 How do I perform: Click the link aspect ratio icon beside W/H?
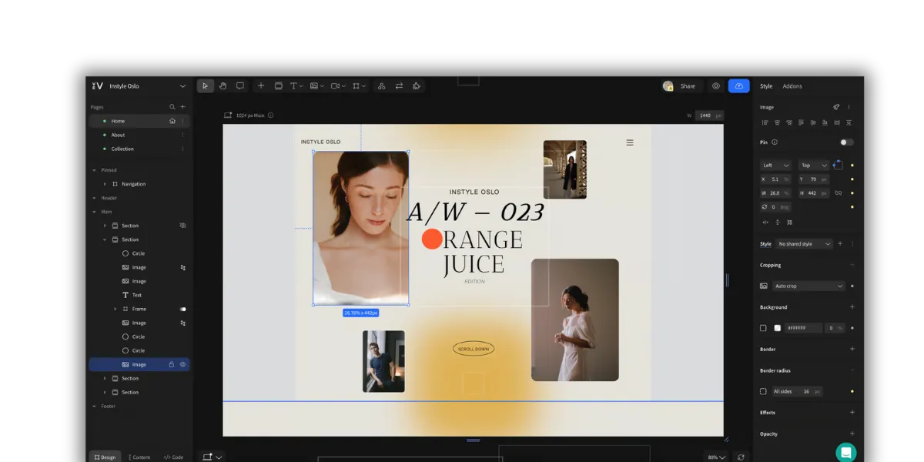coord(838,193)
